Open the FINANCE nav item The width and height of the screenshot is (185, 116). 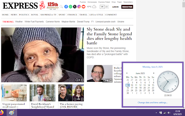click(72, 15)
